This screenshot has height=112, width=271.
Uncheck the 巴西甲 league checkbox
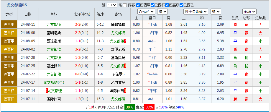click(138, 5)
